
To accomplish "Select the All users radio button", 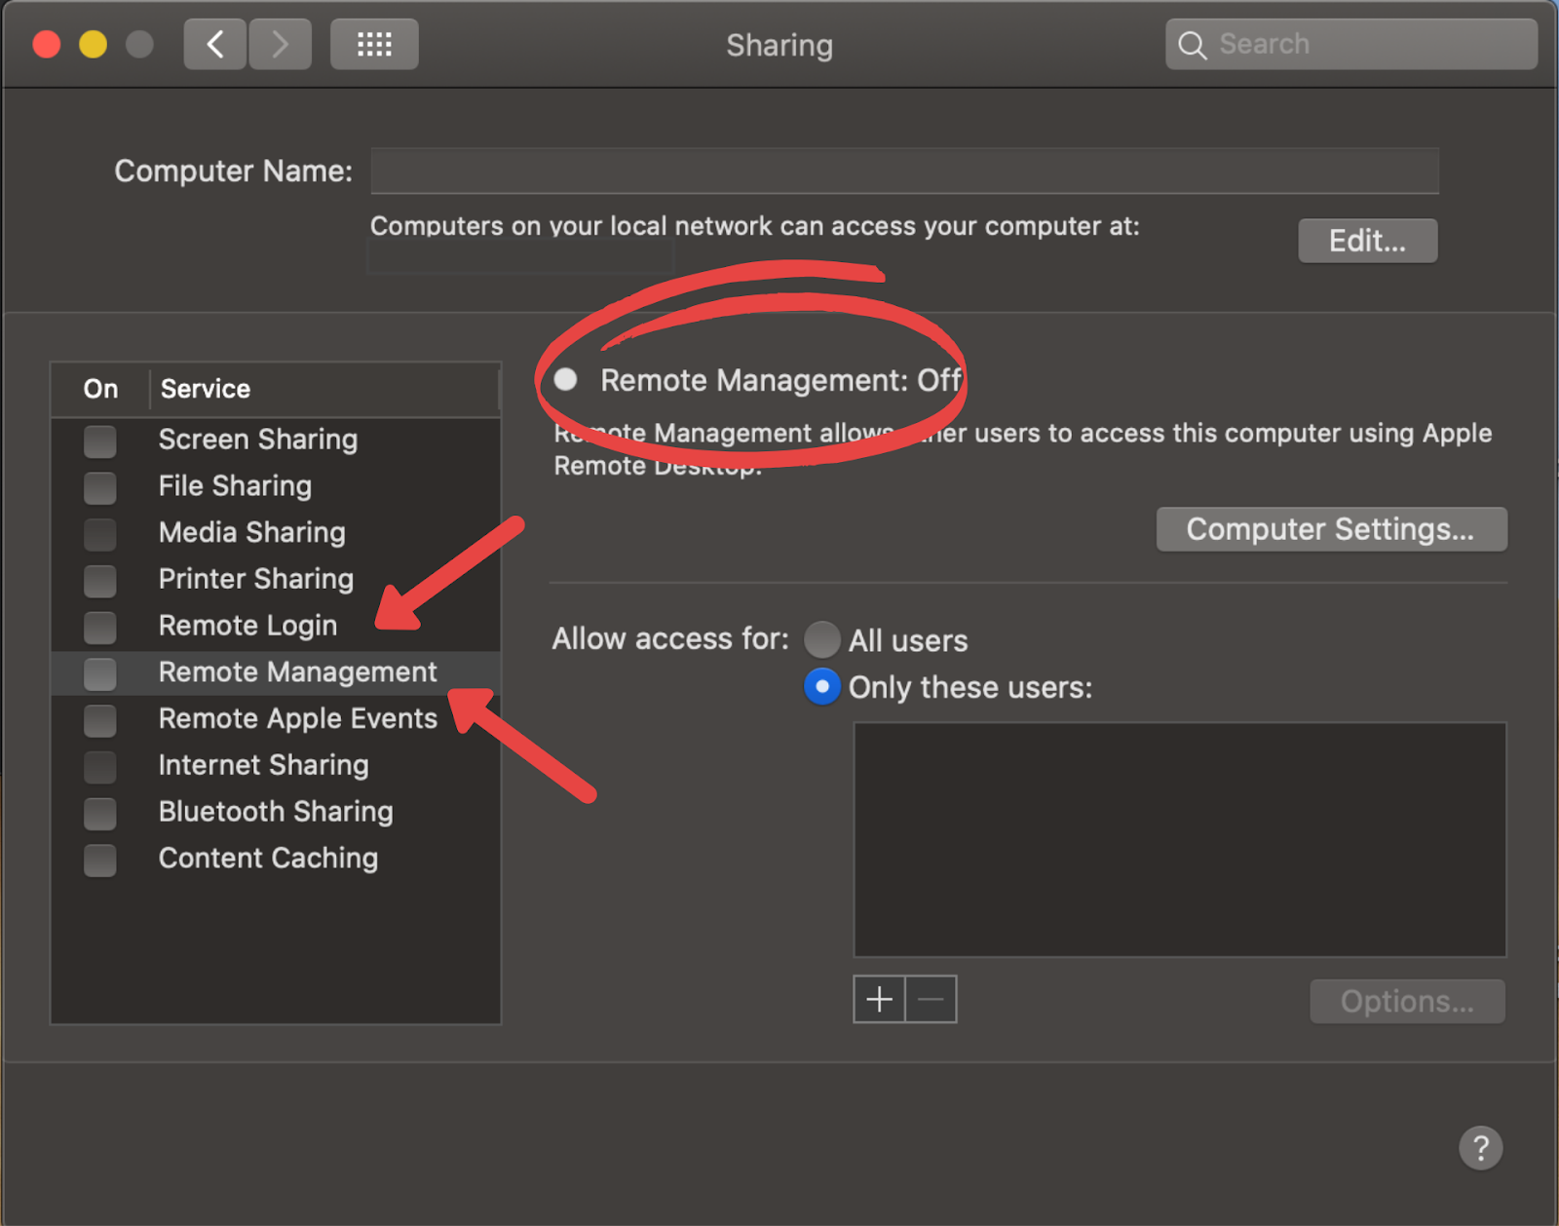I will coord(822,640).
